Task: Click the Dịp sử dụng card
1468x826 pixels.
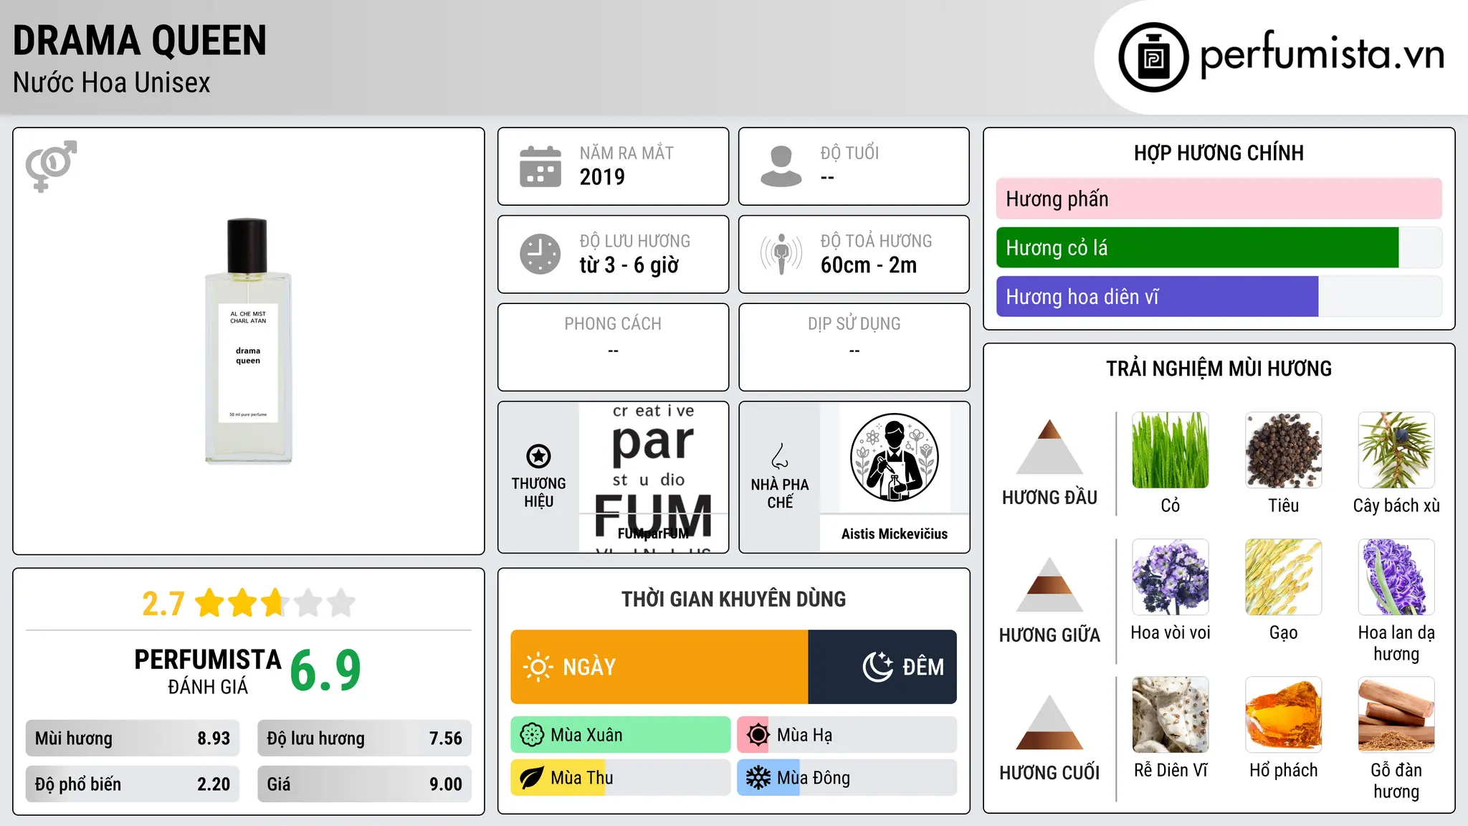Action: [854, 347]
